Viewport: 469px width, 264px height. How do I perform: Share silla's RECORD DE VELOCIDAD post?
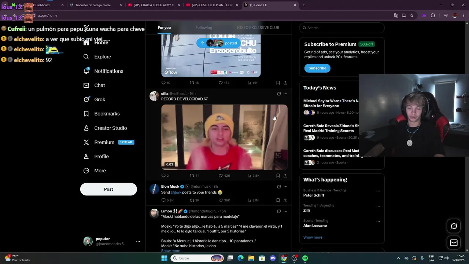(x=285, y=176)
